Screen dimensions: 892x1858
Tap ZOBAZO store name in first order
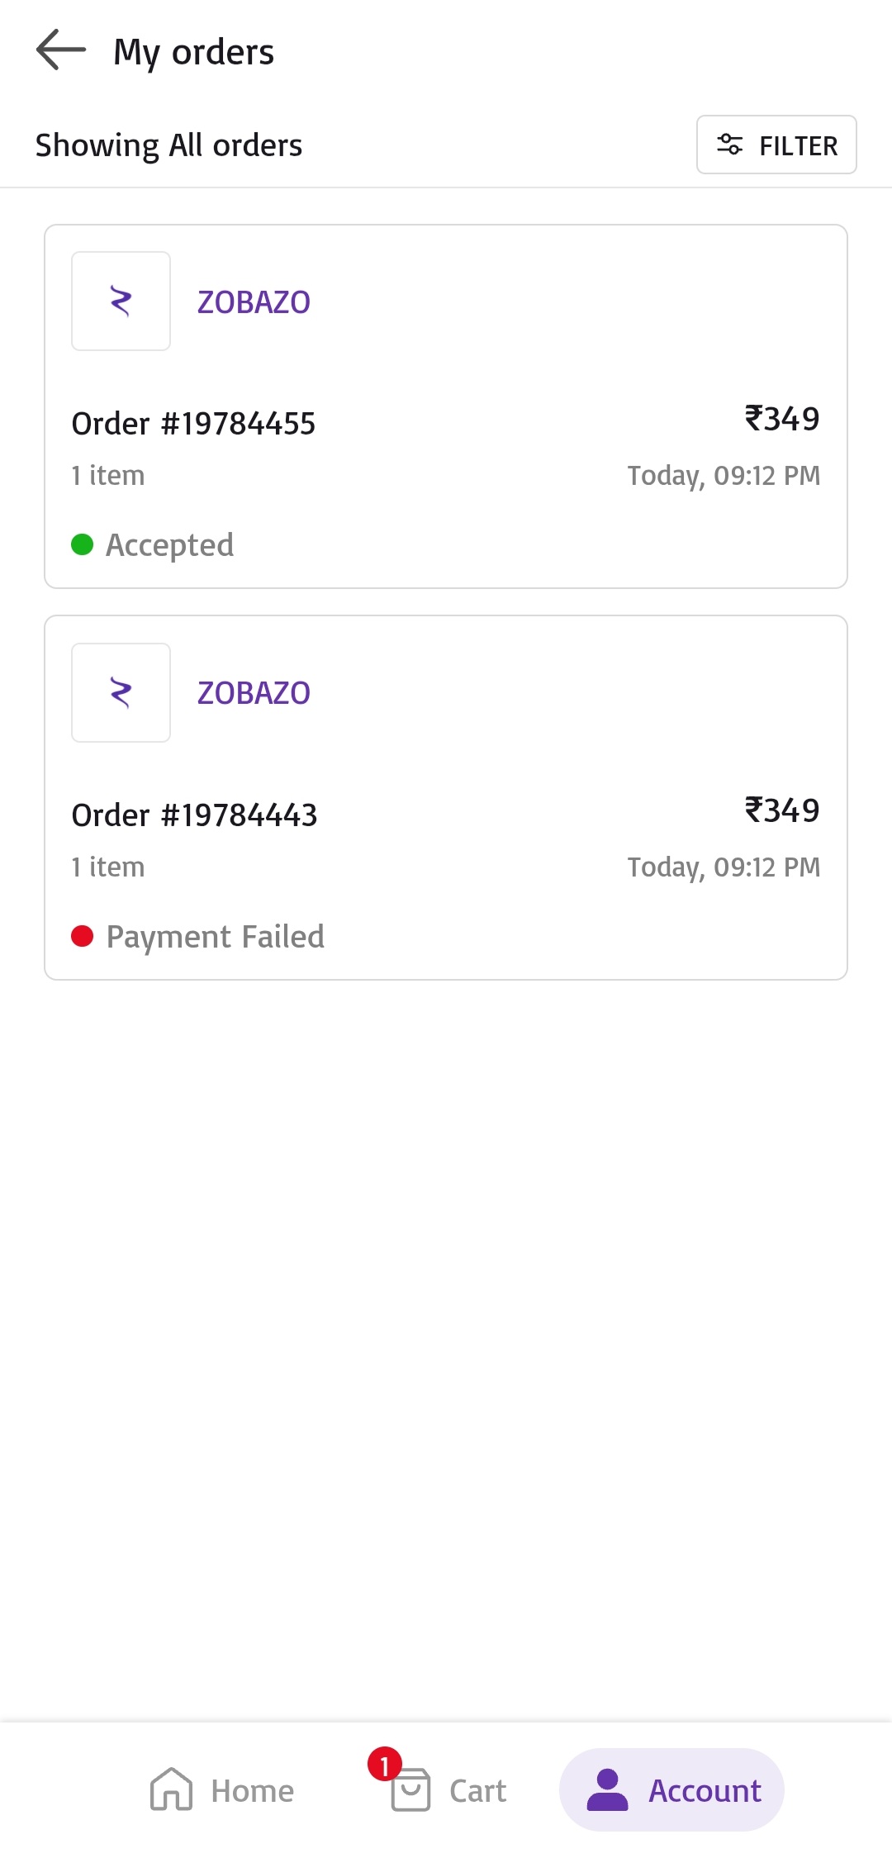[x=254, y=302]
